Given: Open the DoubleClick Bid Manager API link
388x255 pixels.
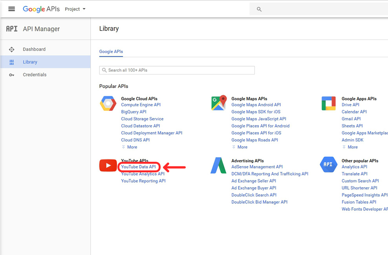Looking at the screenshot, I should click(x=259, y=202).
